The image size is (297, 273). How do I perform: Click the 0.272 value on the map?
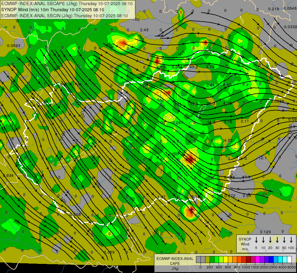coord(230,196)
